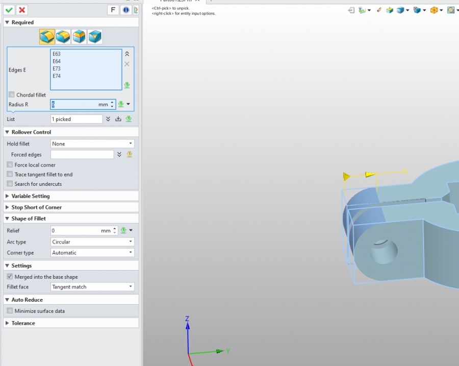The width and height of the screenshot is (459, 366).
Task: Cancel the fillet with the red X
Action: click(x=22, y=10)
